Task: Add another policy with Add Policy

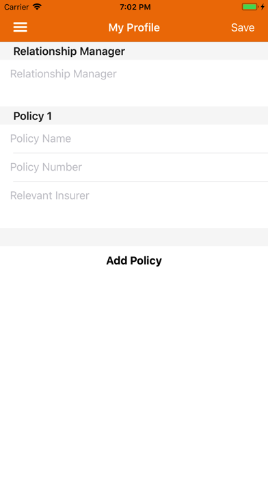Action: coord(134,260)
